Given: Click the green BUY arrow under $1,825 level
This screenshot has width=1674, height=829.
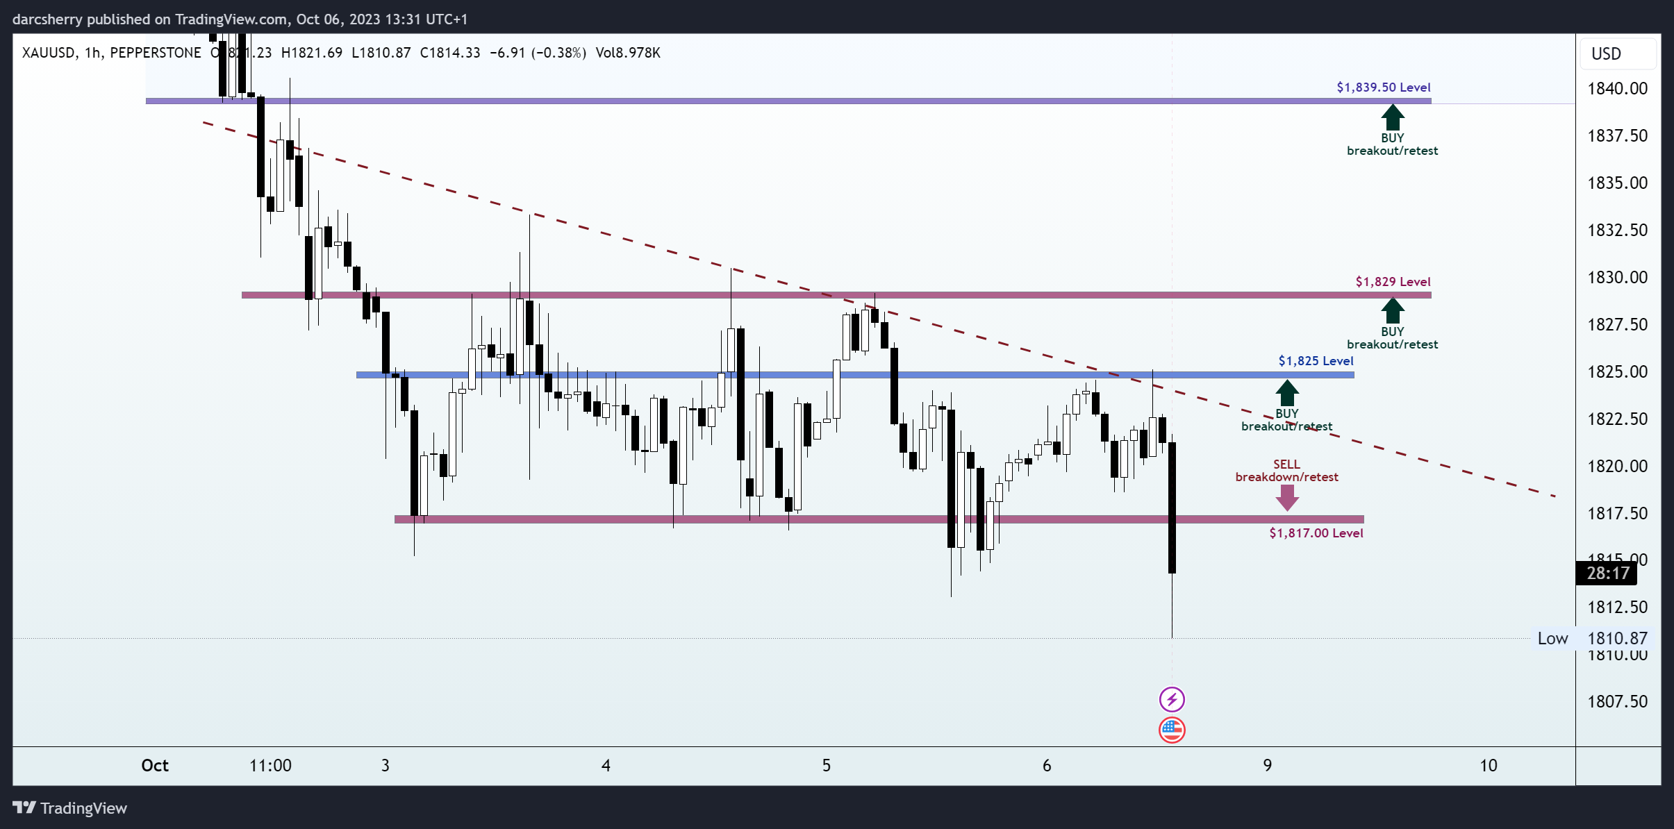Looking at the screenshot, I should click(x=1286, y=393).
